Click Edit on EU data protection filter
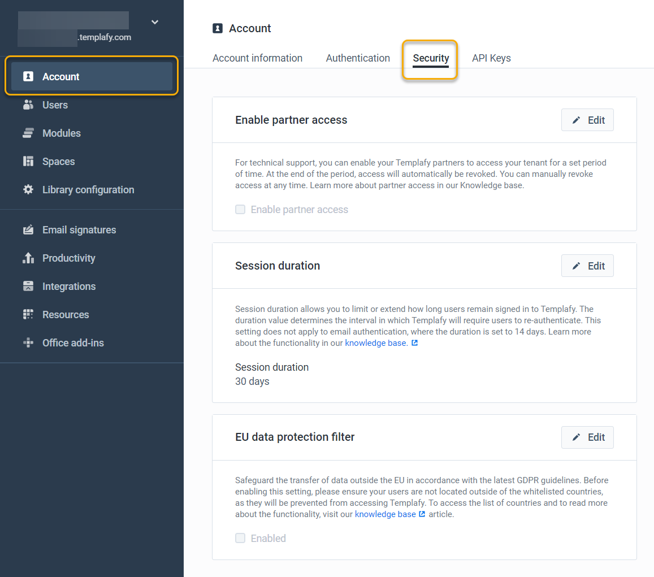 pos(587,437)
